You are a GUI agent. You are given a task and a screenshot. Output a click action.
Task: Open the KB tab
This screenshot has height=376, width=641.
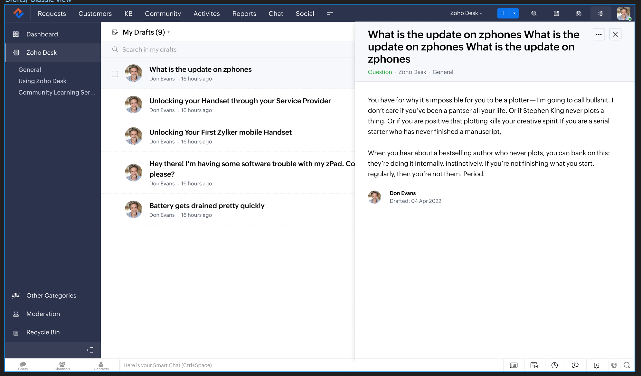pos(128,14)
